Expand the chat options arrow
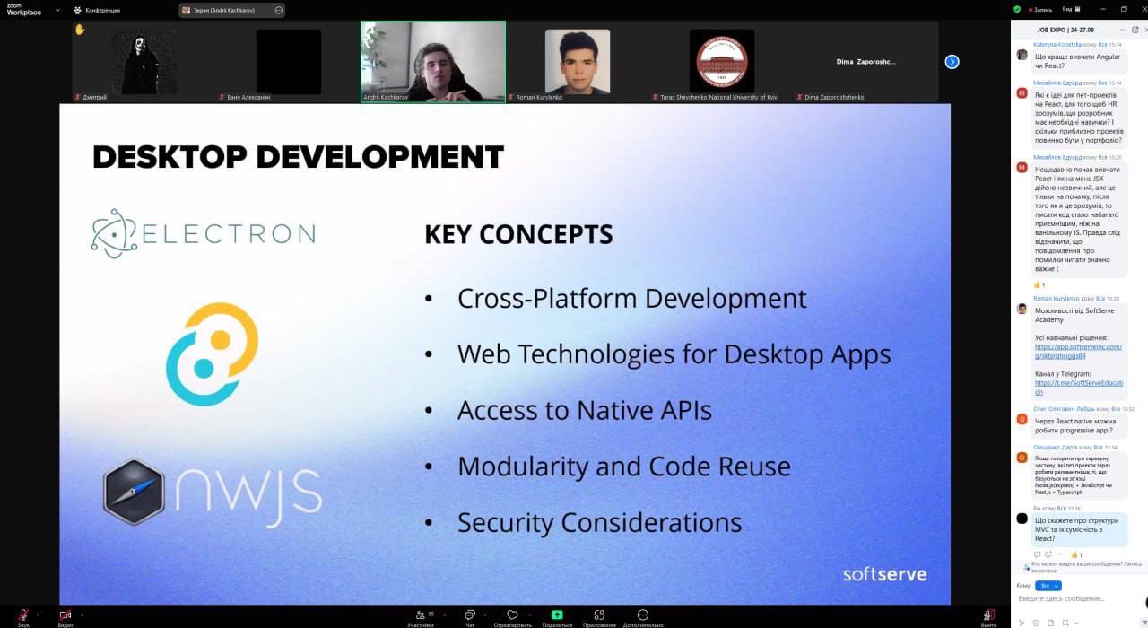Viewport: 1148px width, 628px height. (485, 615)
